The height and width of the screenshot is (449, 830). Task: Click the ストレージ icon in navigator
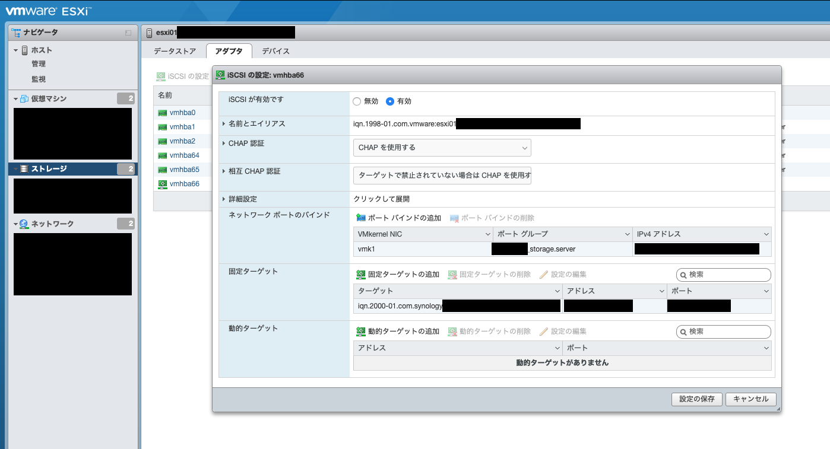pos(24,169)
